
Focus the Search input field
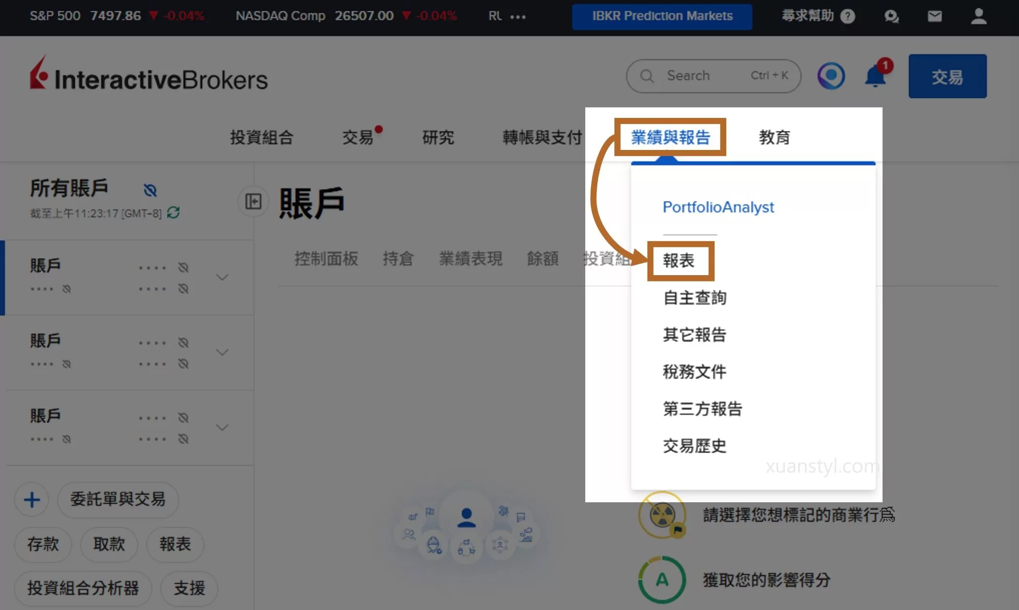tap(713, 76)
